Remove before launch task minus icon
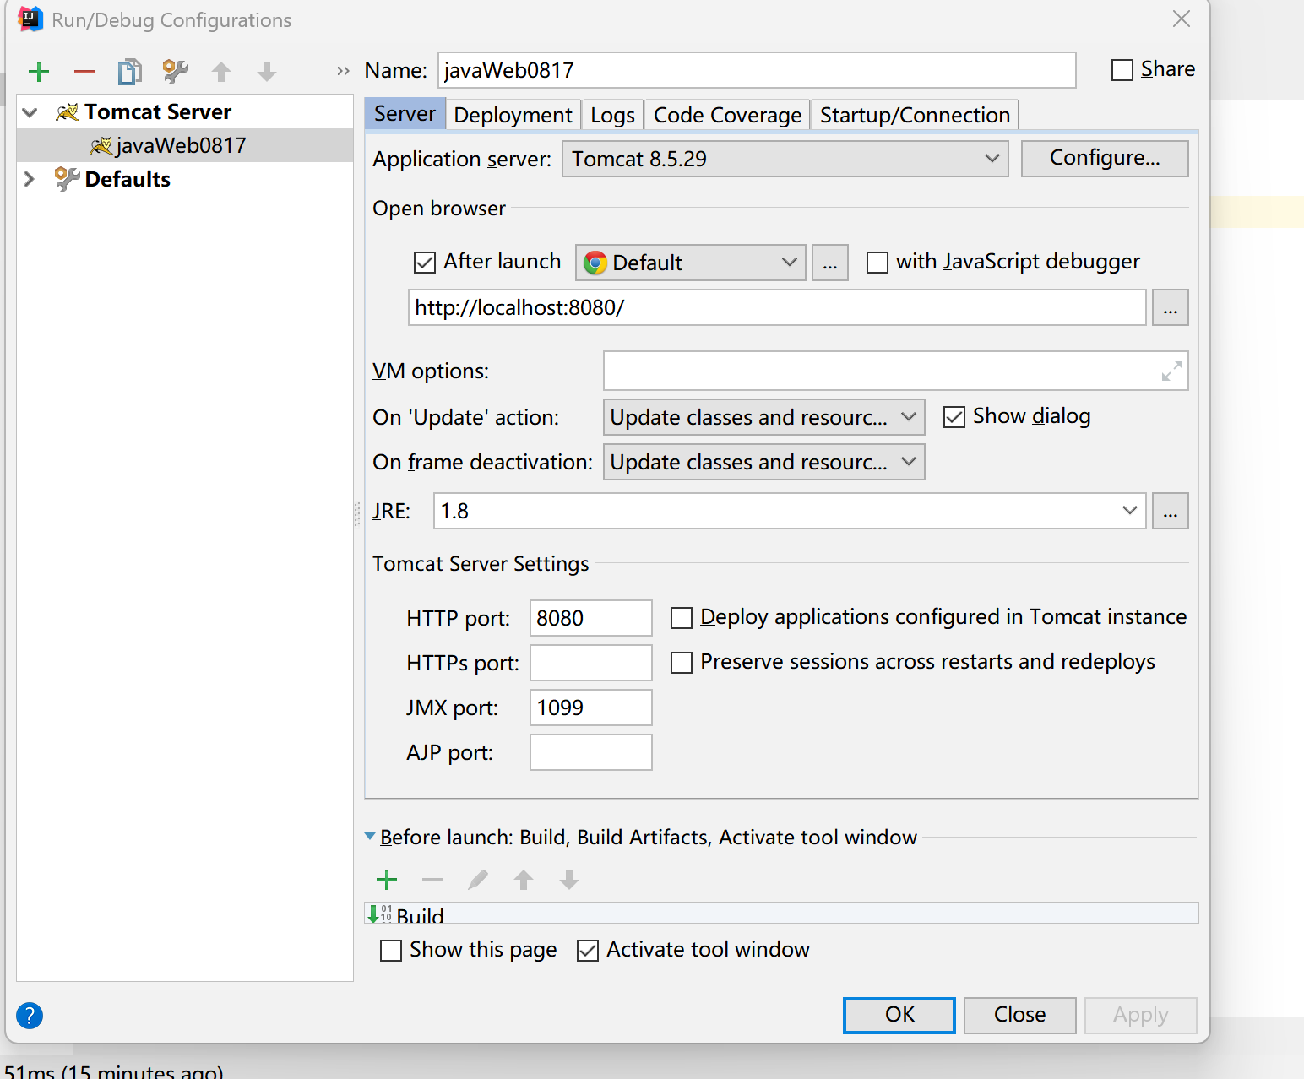1304x1079 pixels. (x=432, y=880)
